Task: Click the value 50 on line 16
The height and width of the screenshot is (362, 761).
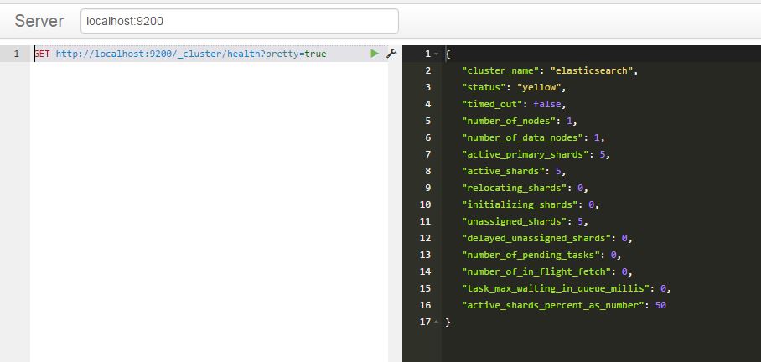Action: [x=660, y=305]
